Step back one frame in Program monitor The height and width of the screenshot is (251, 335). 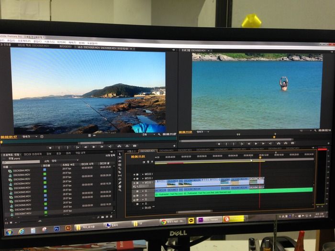point(249,143)
